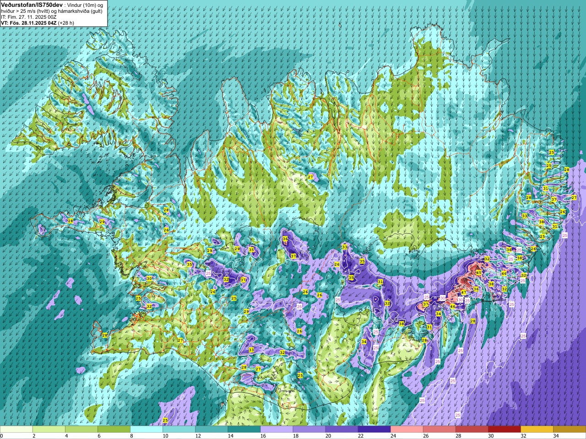Click the 'VT: Fös. 28.11.2025 04Z' valid time
This screenshot has width=586, height=439.
pyautogui.click(x=28, y=23)
